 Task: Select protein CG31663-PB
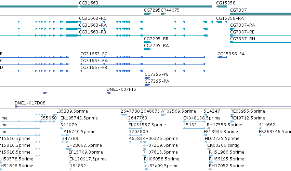point(94,68)
